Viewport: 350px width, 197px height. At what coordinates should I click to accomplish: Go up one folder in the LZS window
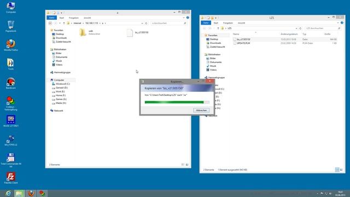tap(218, 28)
